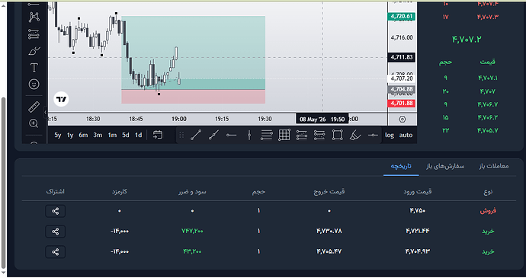Share the trade with profit ۷۴۷,۲۰۰
526x278 pixels.
click(56, 232)
